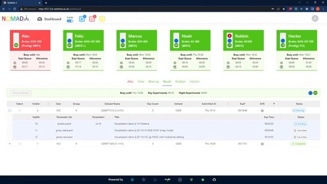Bookmark the page with the star icon
This screenshot has height=184, width=327.
[284, 9]
